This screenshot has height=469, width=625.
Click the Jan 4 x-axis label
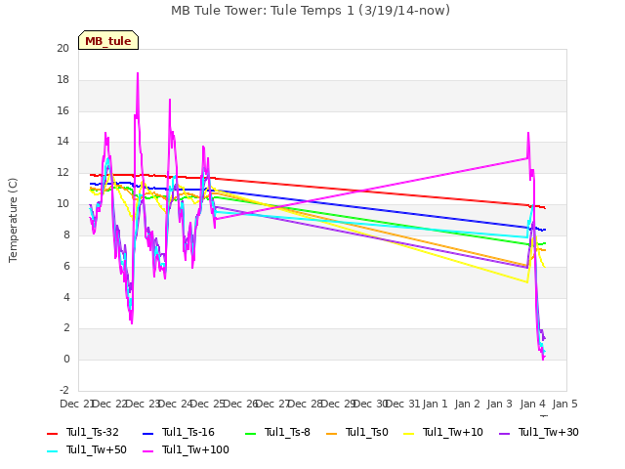[x=533, y=404]
